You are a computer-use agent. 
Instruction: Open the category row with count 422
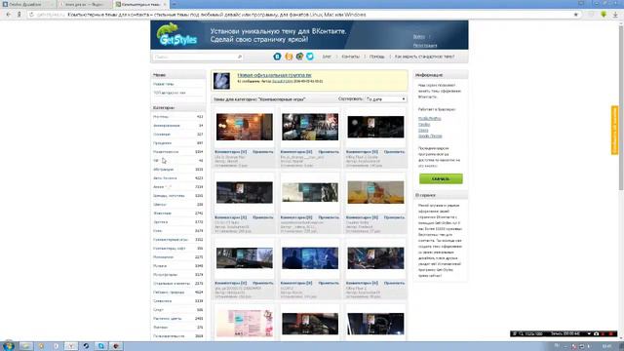pos(177,117)
